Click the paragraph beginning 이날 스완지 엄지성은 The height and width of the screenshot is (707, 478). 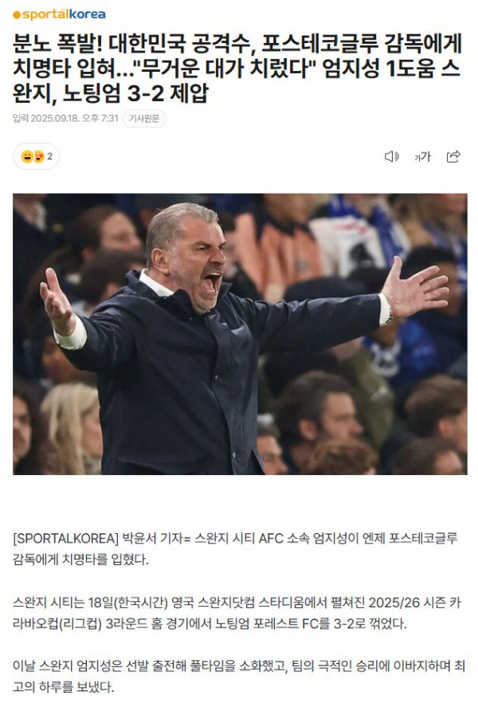coord(239,677)
